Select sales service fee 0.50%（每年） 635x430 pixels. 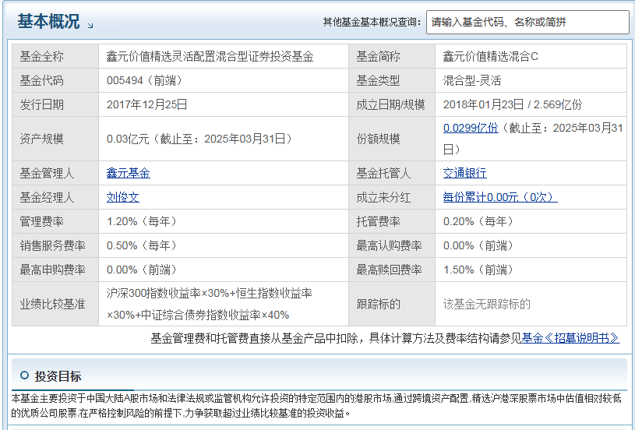point(143,246)
